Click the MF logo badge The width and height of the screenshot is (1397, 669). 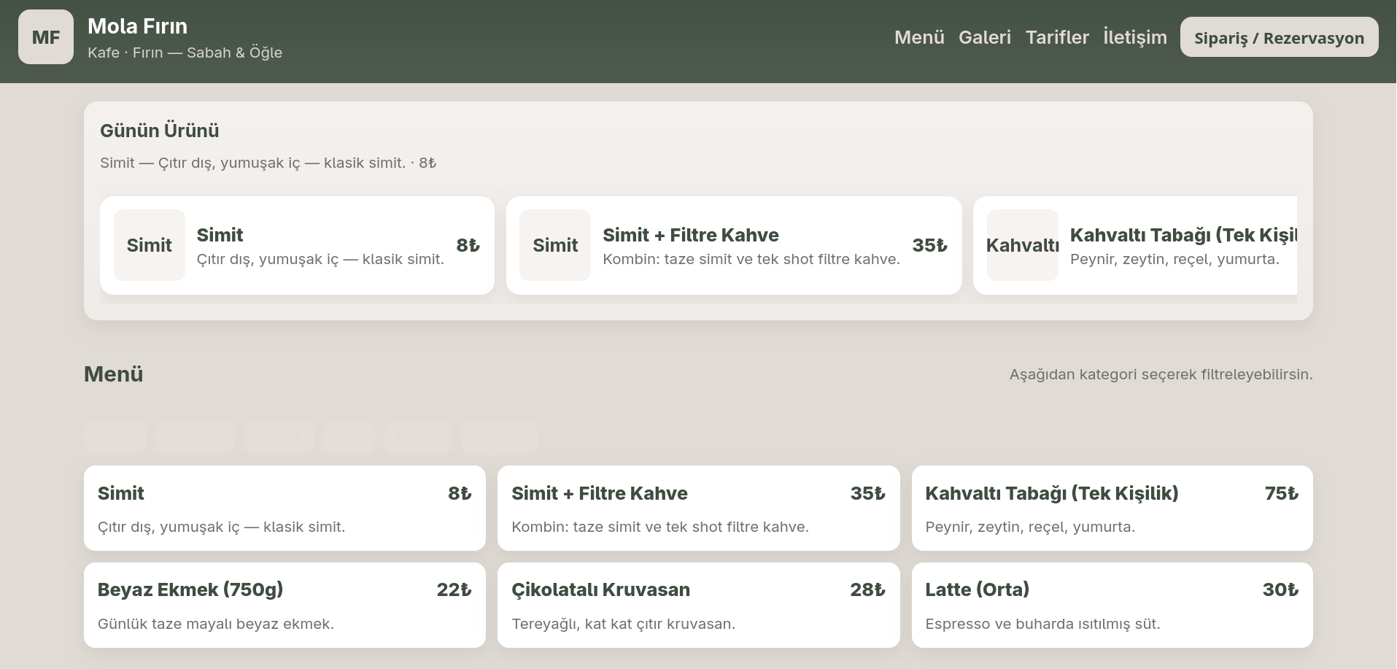45,37
